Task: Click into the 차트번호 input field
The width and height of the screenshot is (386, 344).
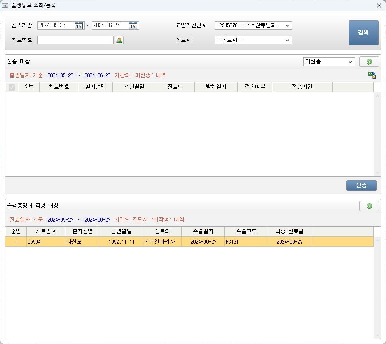Action: 75,40
